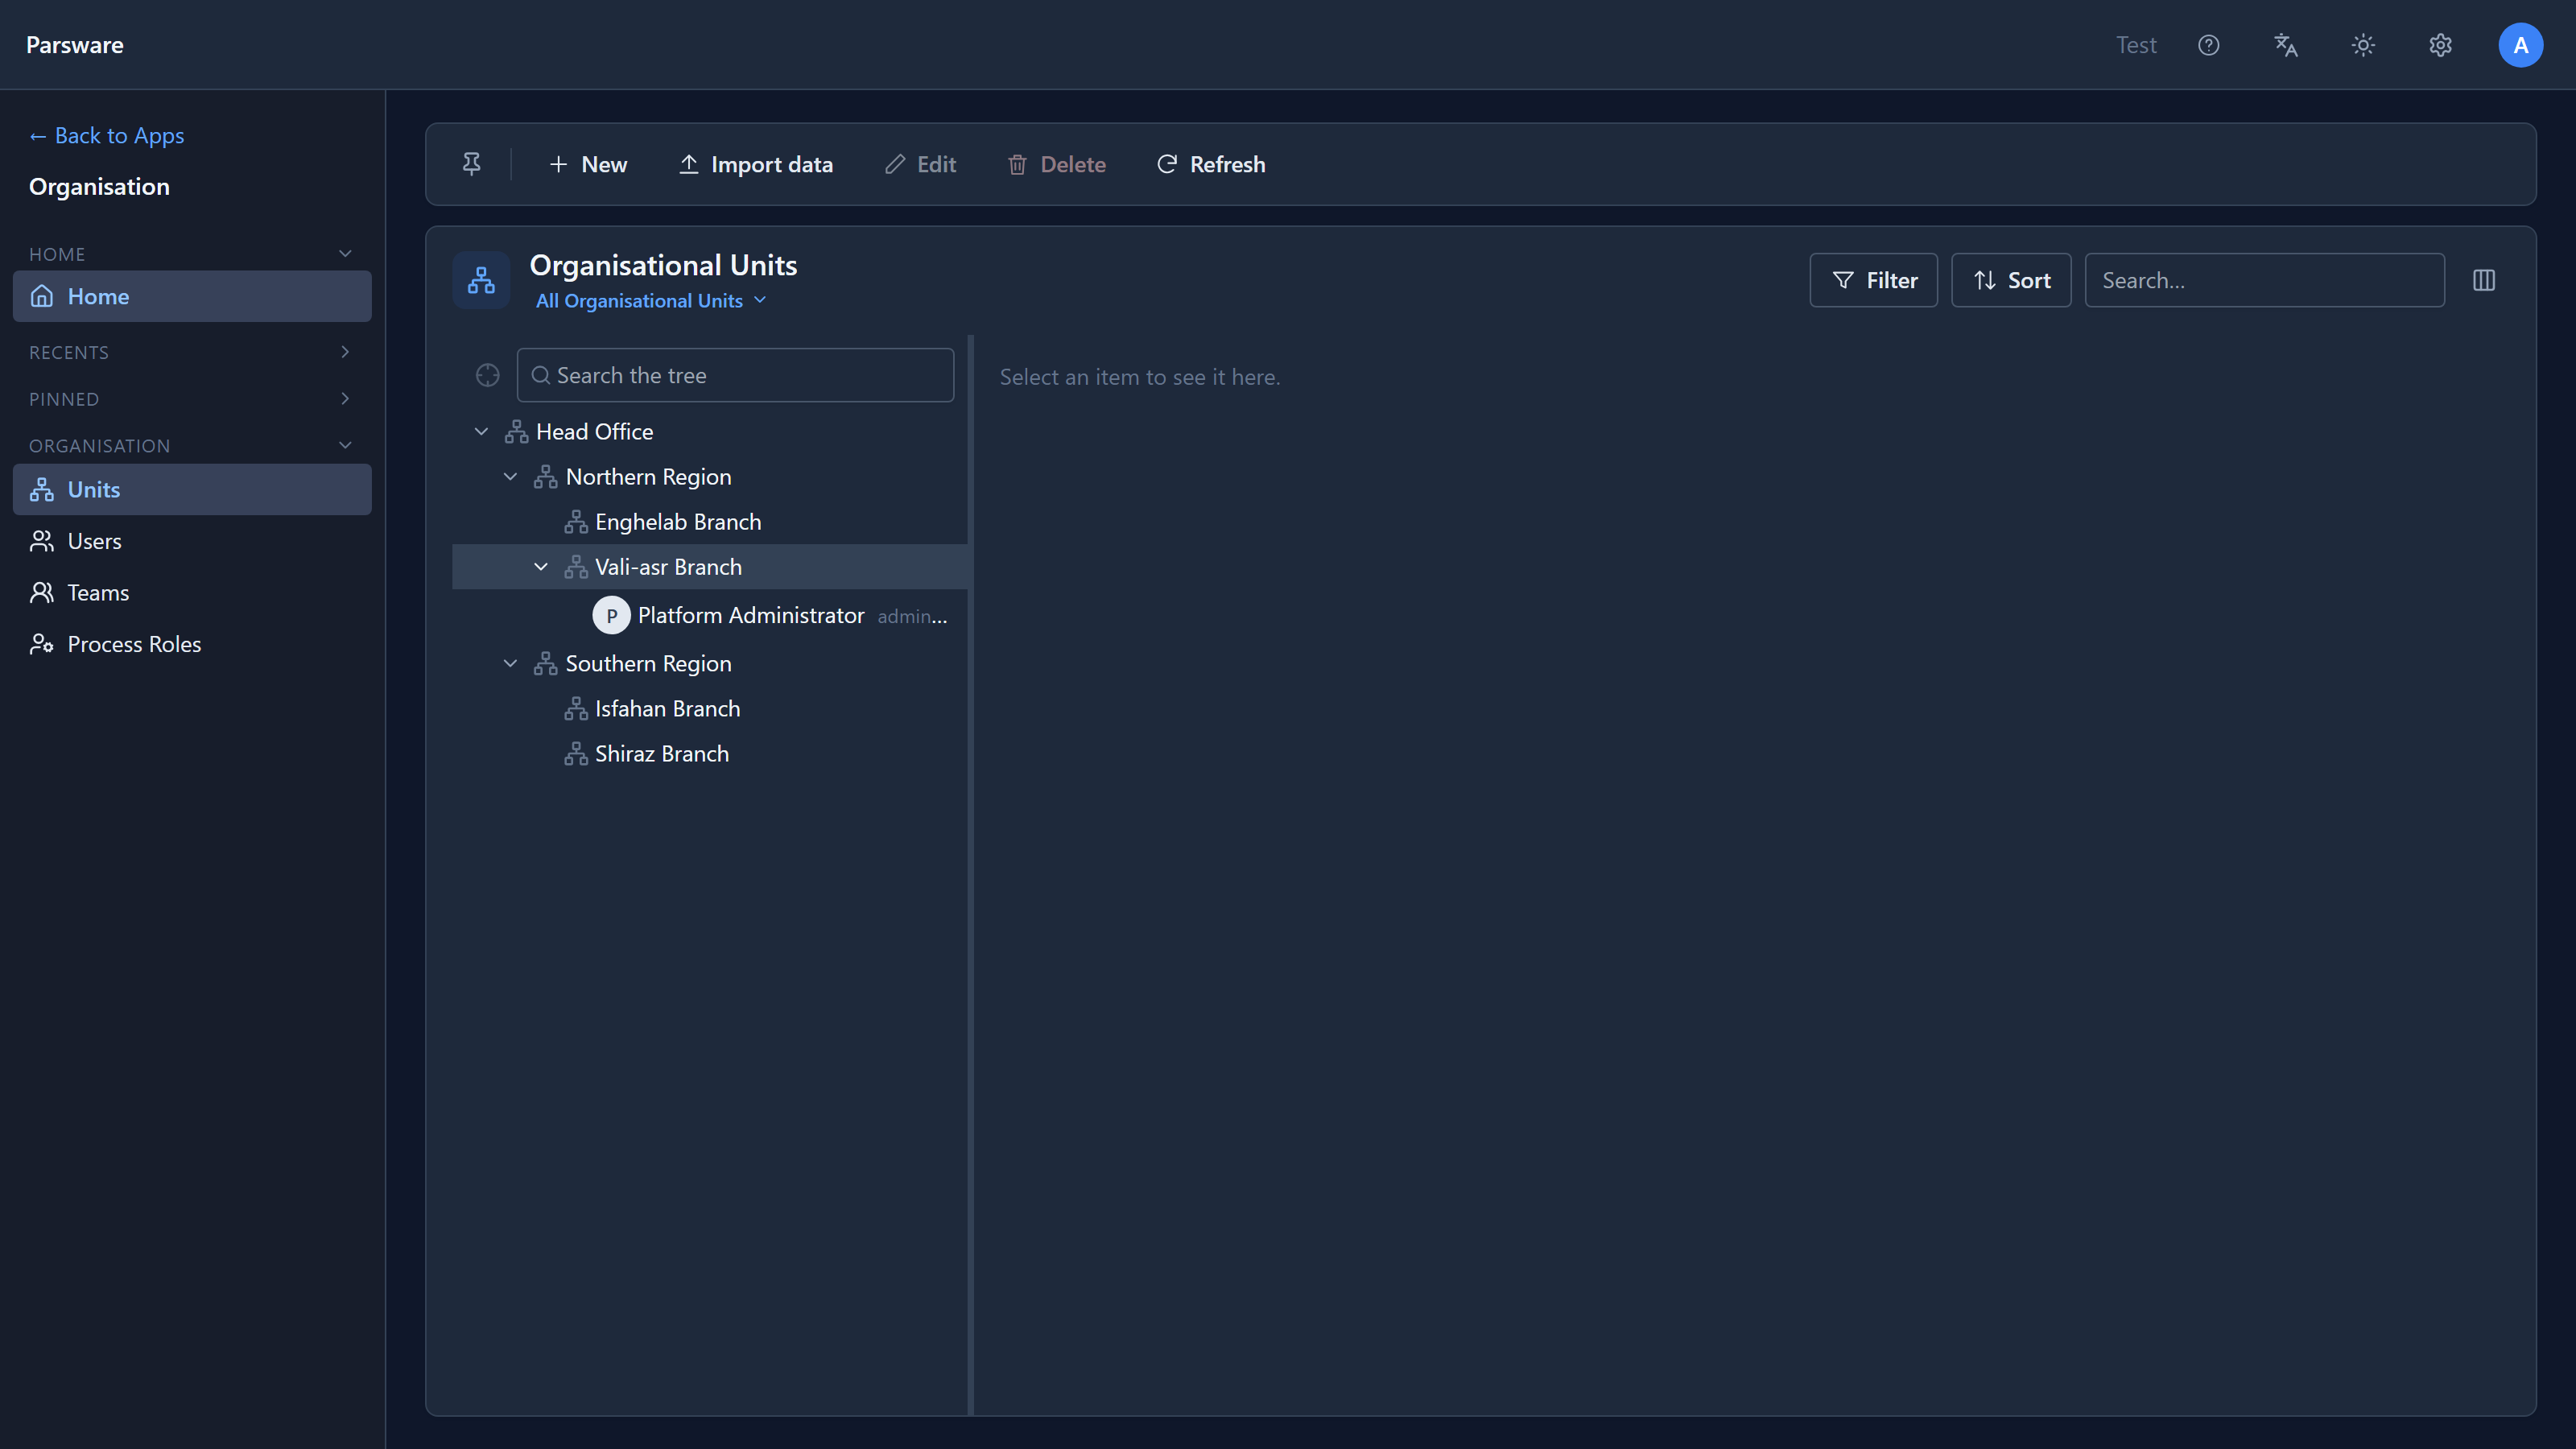
Task: Open the settings gear icon
Action: 2440,45
